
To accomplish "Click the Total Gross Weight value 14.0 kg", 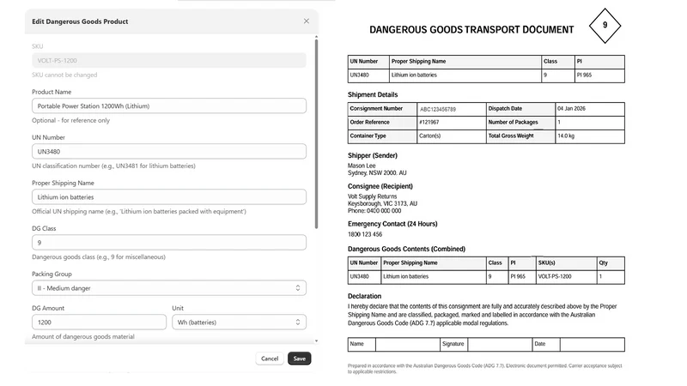I will (566, 136).
